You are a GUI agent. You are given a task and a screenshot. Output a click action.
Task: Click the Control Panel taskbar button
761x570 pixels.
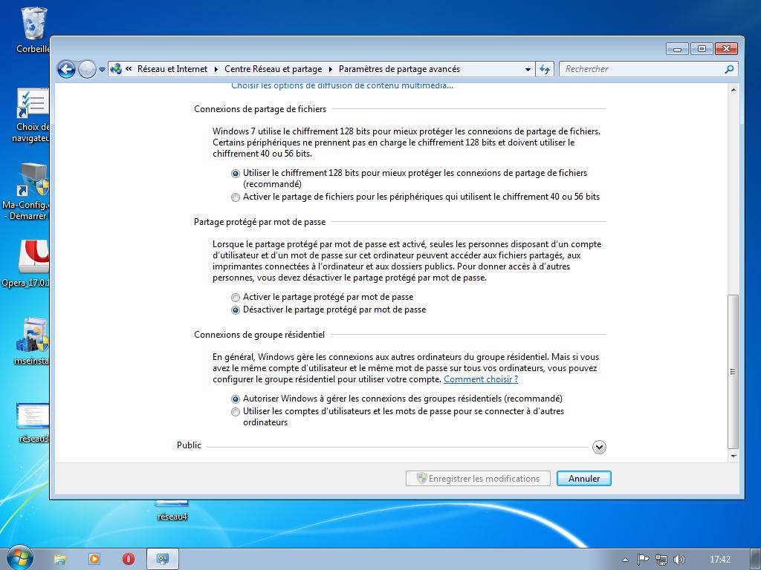point(163,560)
